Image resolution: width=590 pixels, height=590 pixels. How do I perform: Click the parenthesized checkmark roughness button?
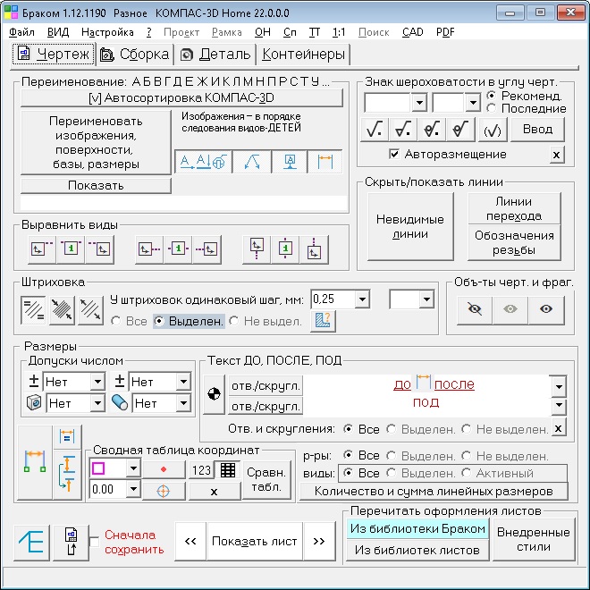pos(493,130)
